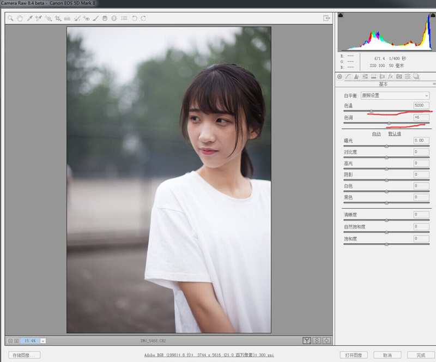This screenshot has height=362, width=436.
Task: Open the 15.4% zoom level dropdown
Action: coord(43,341)
